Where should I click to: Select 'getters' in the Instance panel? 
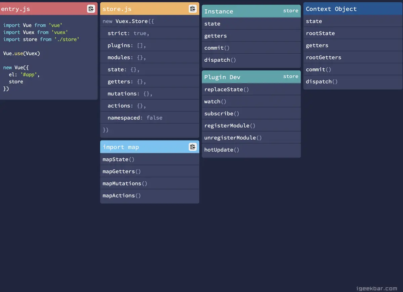coord(251,36)
